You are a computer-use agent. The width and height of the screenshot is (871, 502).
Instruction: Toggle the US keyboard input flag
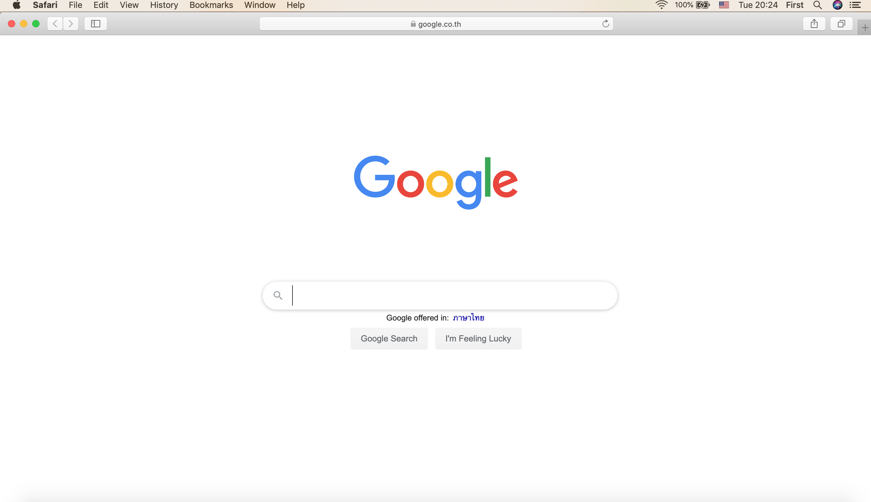(x=724, y=5)
